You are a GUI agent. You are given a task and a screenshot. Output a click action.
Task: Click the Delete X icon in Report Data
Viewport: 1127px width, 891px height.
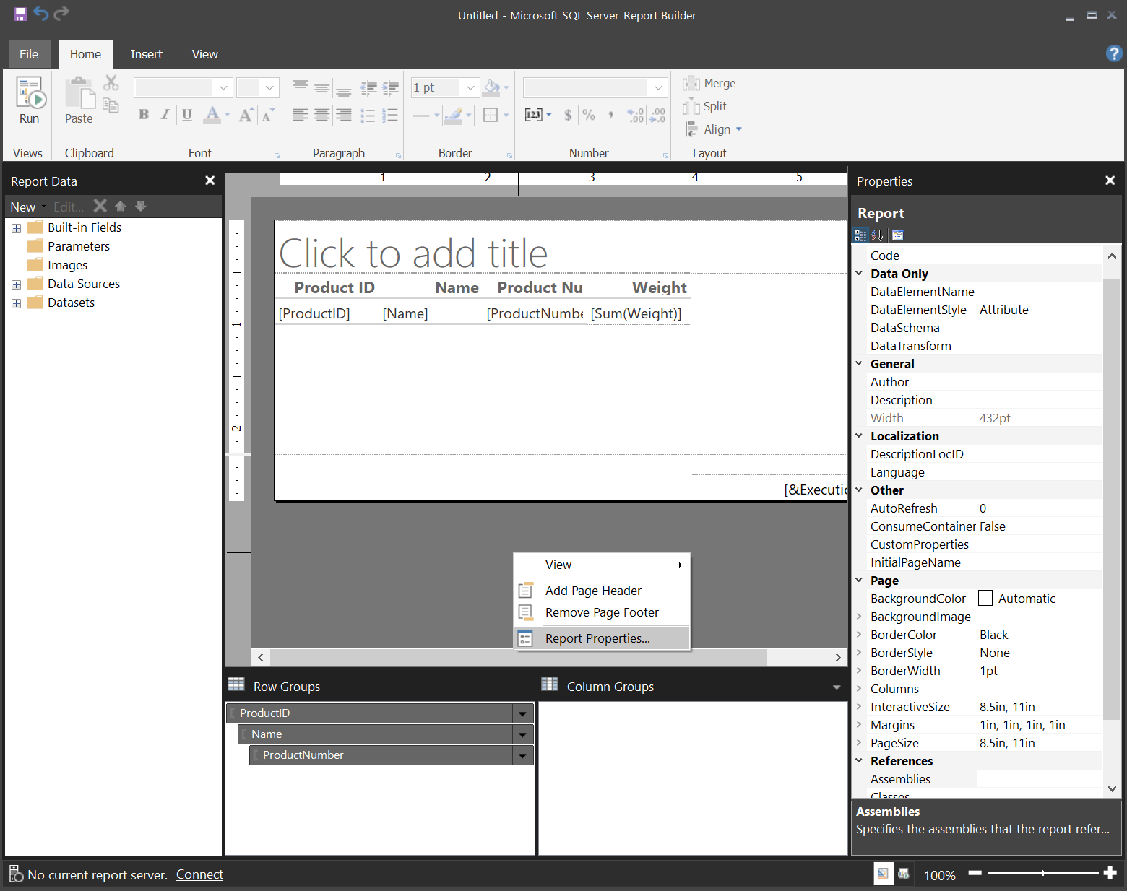pos(100,207)
